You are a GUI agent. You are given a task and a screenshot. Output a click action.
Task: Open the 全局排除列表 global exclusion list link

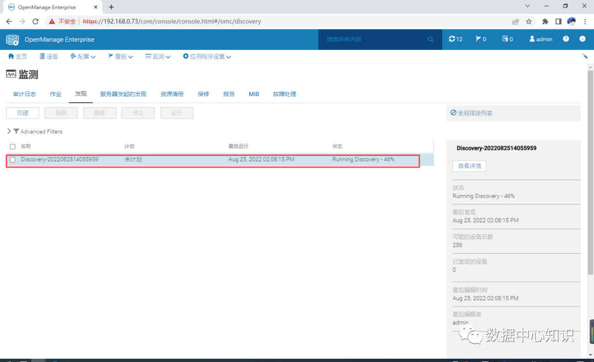pyautogui.click(x=472, y=113)
